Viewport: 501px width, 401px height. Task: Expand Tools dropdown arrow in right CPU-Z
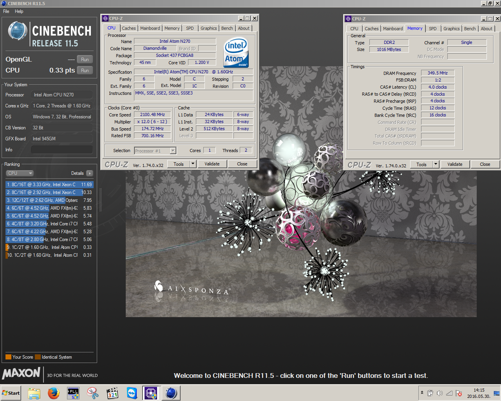click(436, 165)
